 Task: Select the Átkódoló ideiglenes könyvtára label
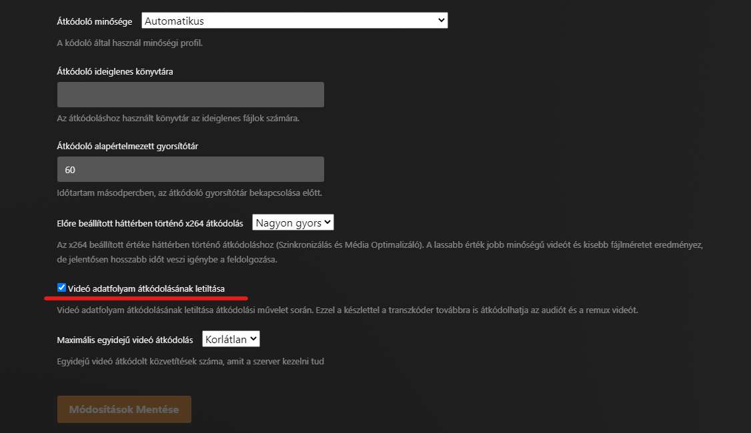click(x=115, y=72)
